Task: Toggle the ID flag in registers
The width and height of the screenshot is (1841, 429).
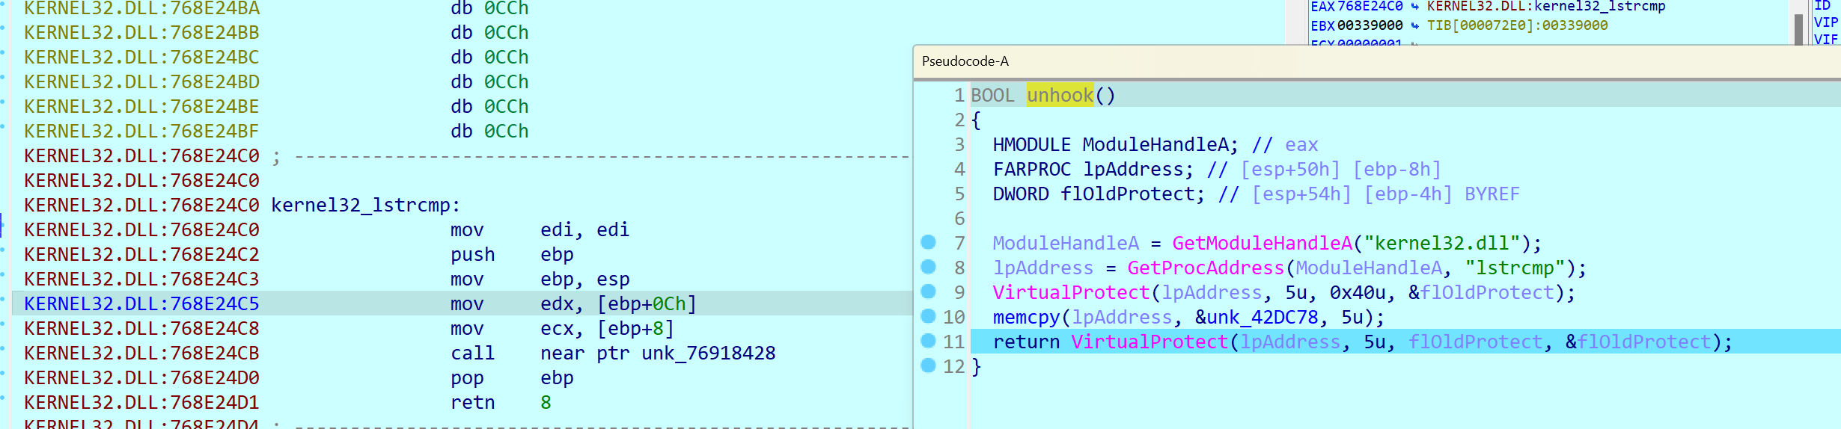Action: tap(1822, 6)
